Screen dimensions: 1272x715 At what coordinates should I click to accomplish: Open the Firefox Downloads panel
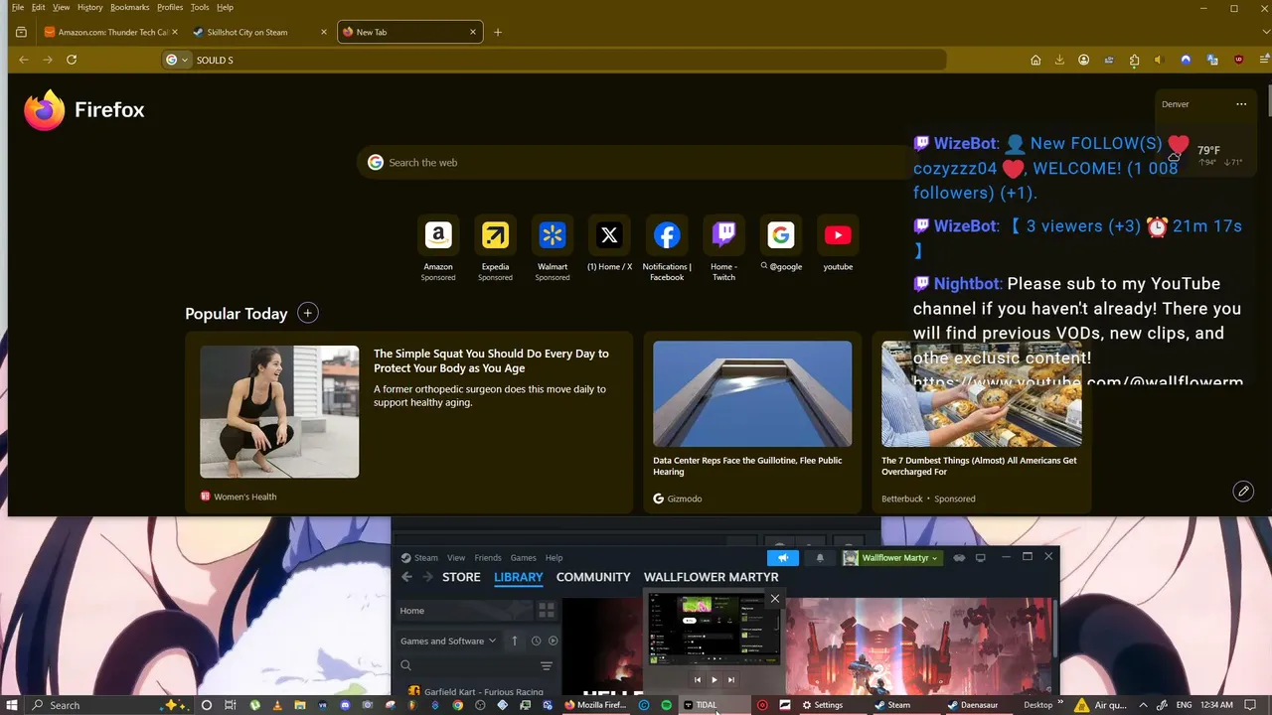[1059, 60]
